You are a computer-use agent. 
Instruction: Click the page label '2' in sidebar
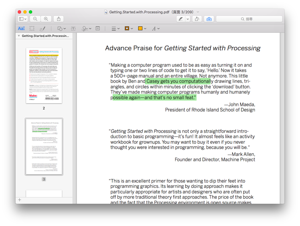coord(44,108)
